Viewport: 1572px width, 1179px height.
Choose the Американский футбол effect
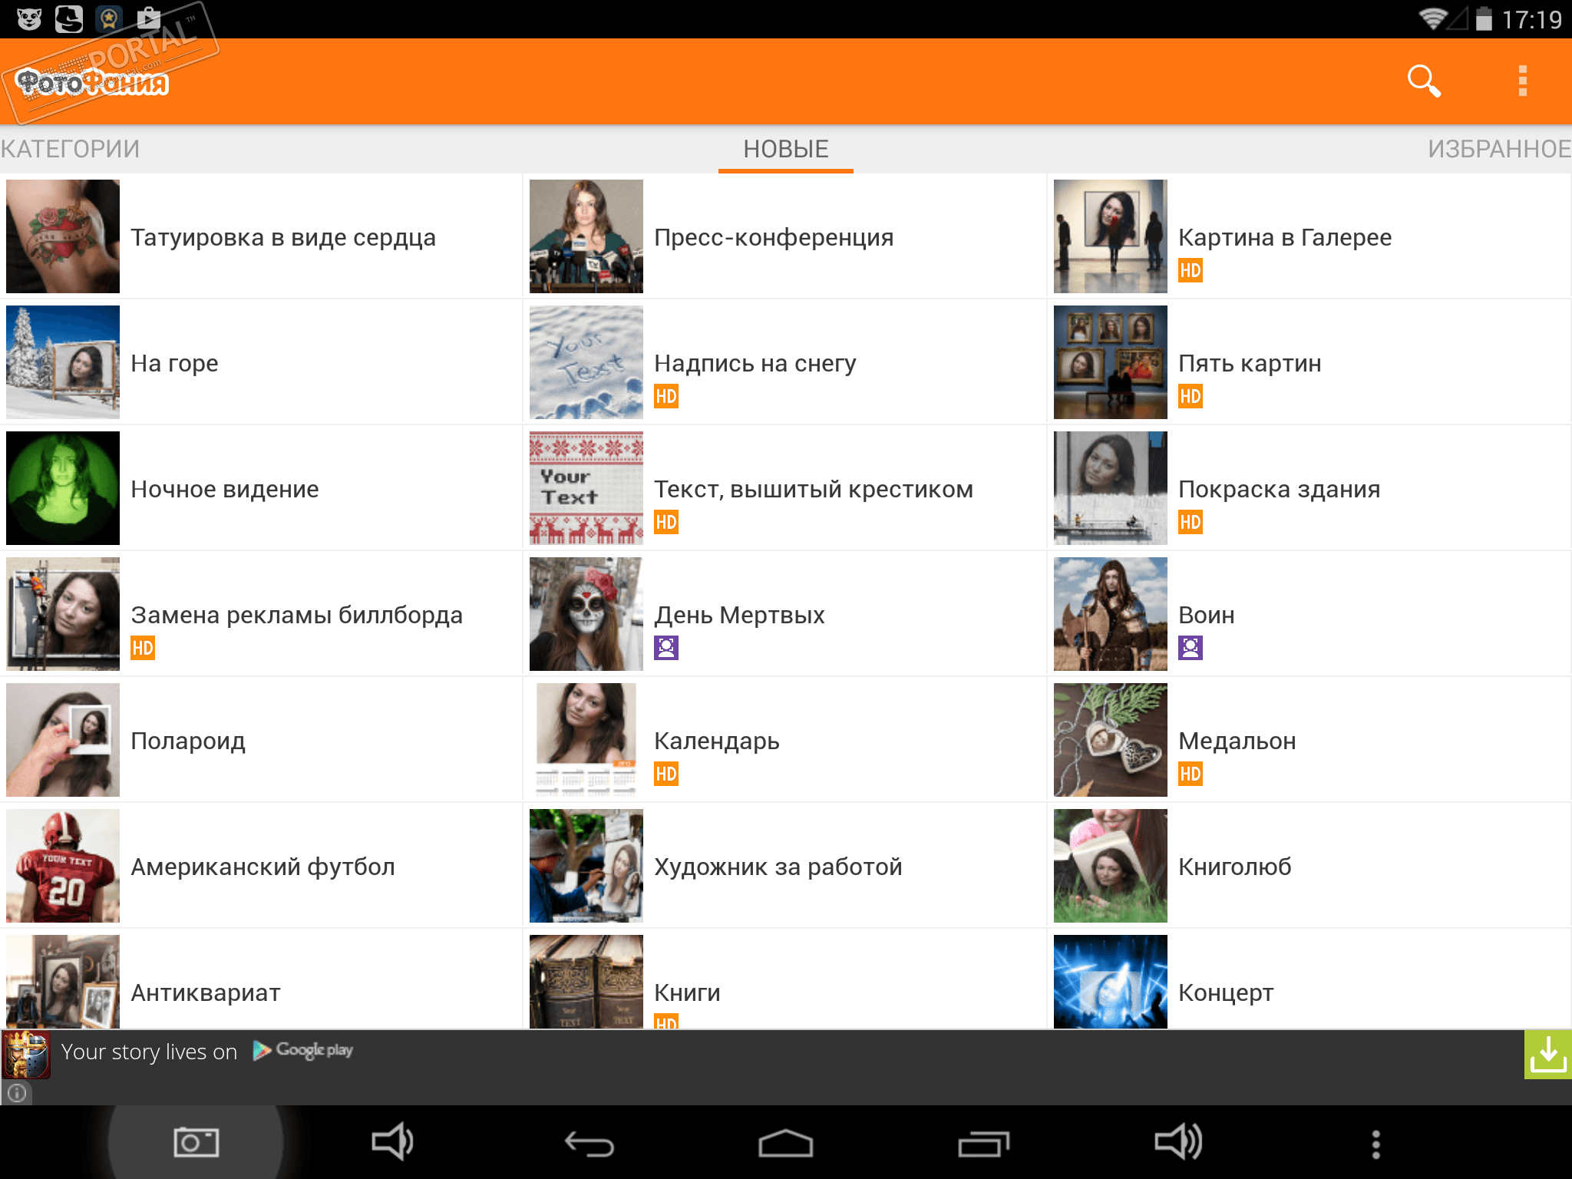click(263, 867)
